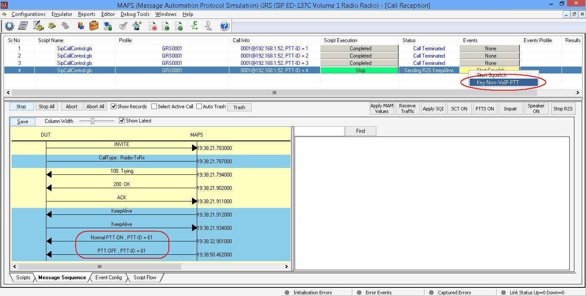Click the Events None button in row 1
Image resolution: width=586 pixels, height=296 pixels.
(490, 49)
